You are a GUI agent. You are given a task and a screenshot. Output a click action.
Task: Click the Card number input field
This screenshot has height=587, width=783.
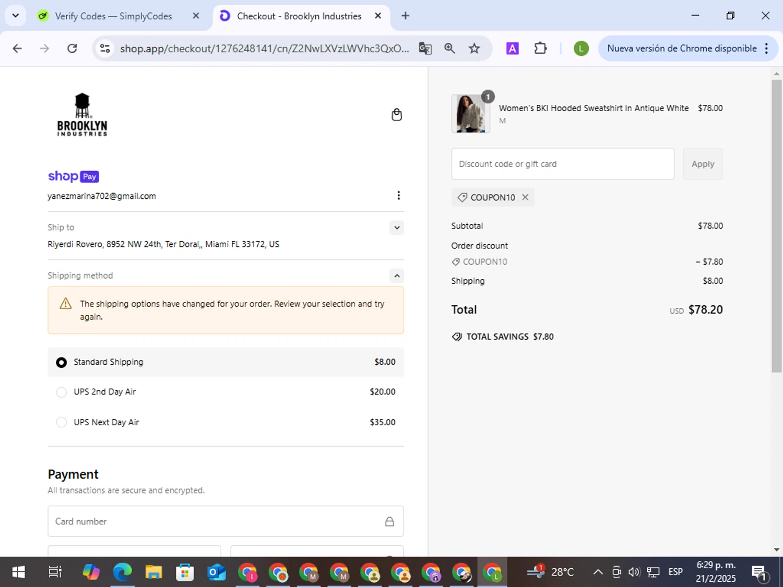(x=226, y=521)
